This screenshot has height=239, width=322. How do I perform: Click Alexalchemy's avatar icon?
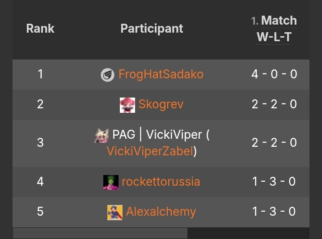[x=115, y=212]
